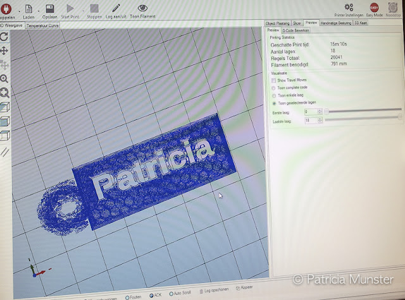Open the top-level Preview tab

click(x=311, y=23)
